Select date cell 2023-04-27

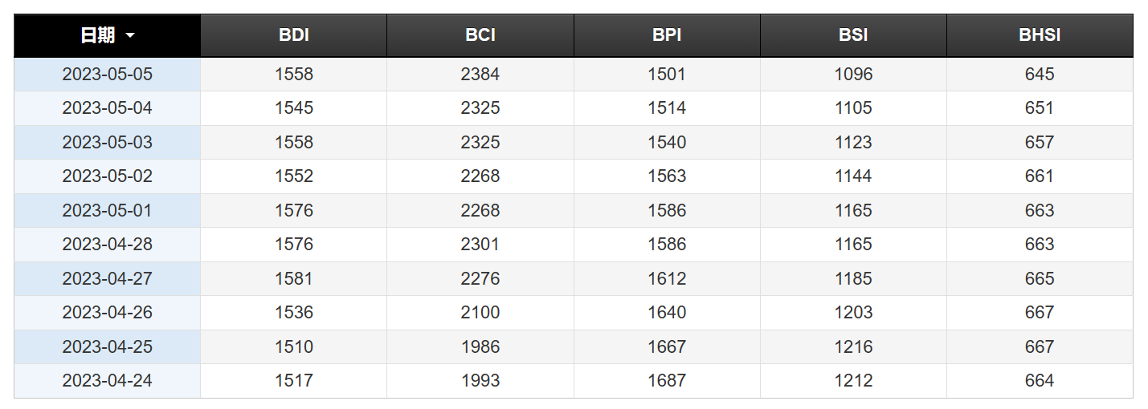tap(107, 279)
